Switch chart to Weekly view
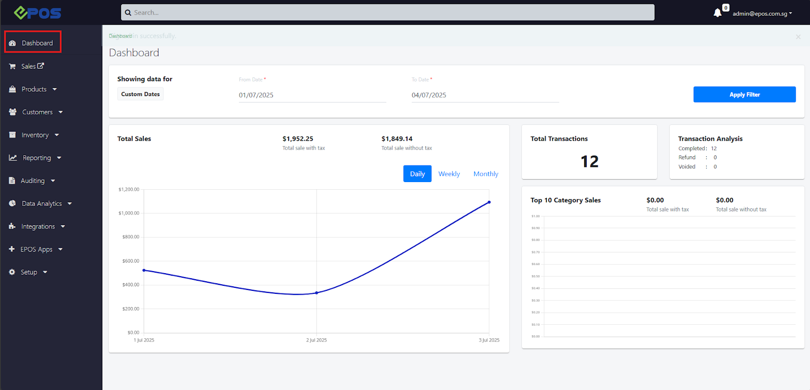810x390 pixels. 449,174
